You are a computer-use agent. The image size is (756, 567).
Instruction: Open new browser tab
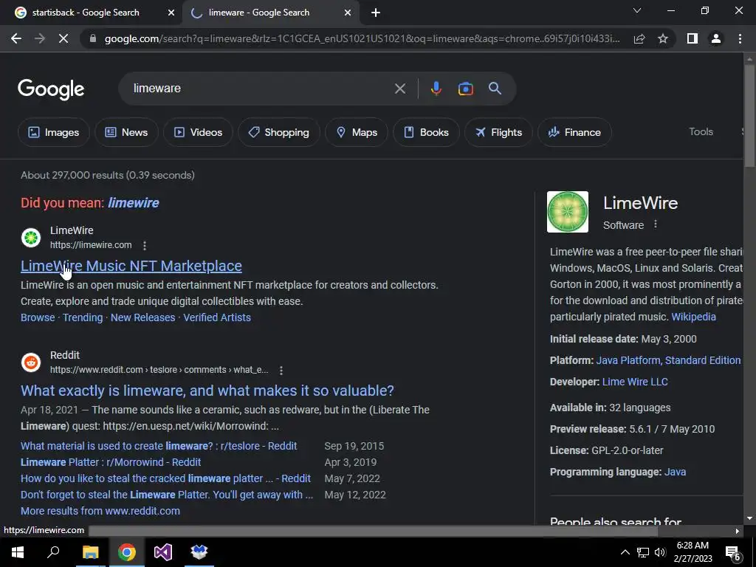coord(376,13)
